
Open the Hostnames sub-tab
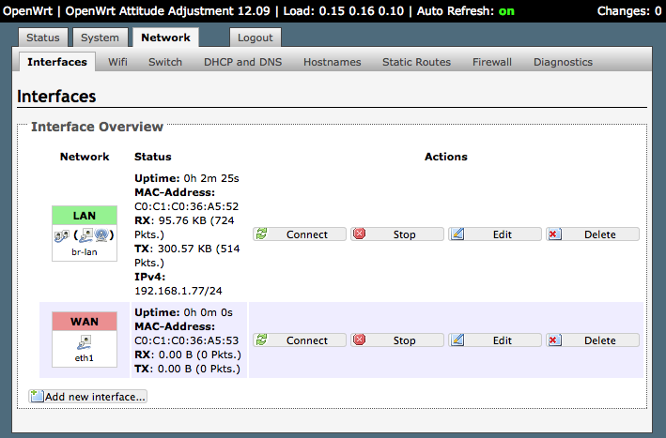pyautogui.click(x=333, y=62)
